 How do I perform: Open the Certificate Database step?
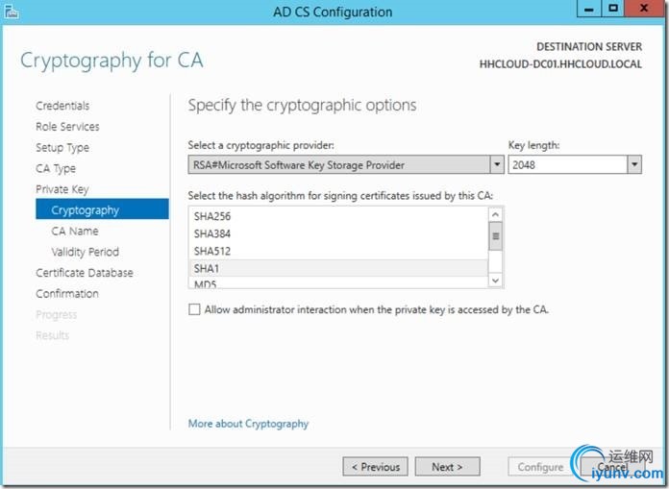pyautogui.click(x=85, y=273)
